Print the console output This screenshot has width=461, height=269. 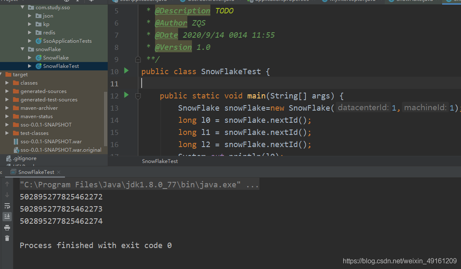(7, 228)
